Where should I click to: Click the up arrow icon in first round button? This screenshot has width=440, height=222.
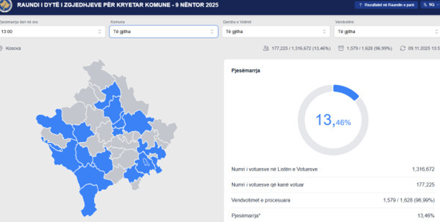360,5
